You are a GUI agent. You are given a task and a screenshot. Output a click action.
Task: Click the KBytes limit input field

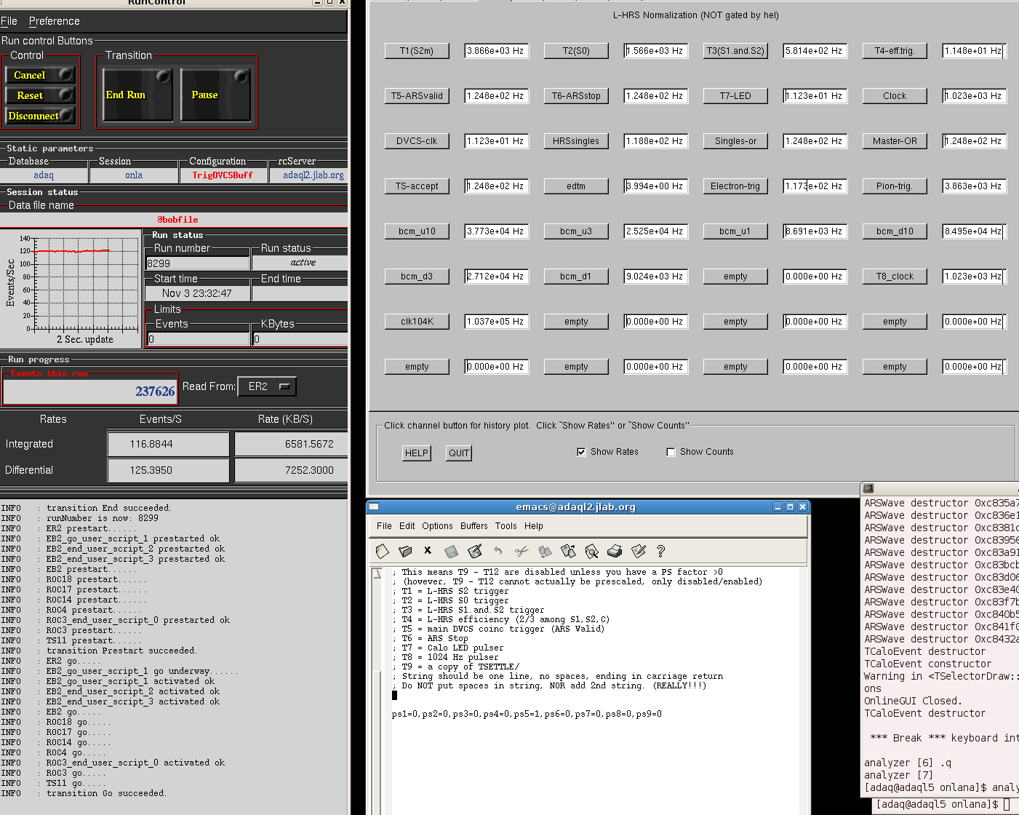click(300, 339)
